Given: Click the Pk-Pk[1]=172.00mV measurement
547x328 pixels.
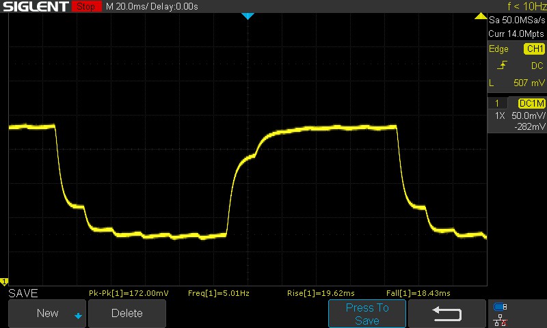Looking at the screenshot, I should tap(129, 293).
